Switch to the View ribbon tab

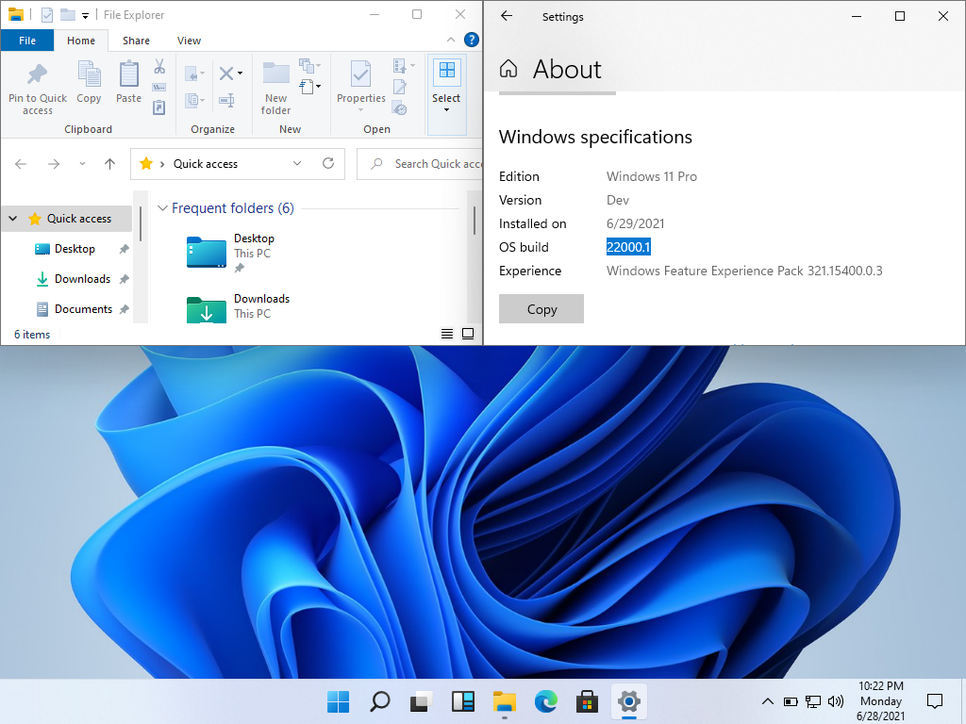pyautogui.click(x=189, y=41)
